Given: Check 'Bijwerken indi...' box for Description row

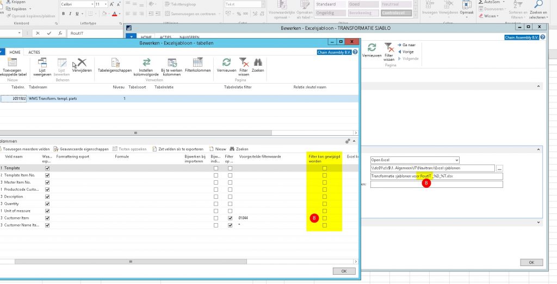Looking at the screenshot, I should click(x=216, y=197).
